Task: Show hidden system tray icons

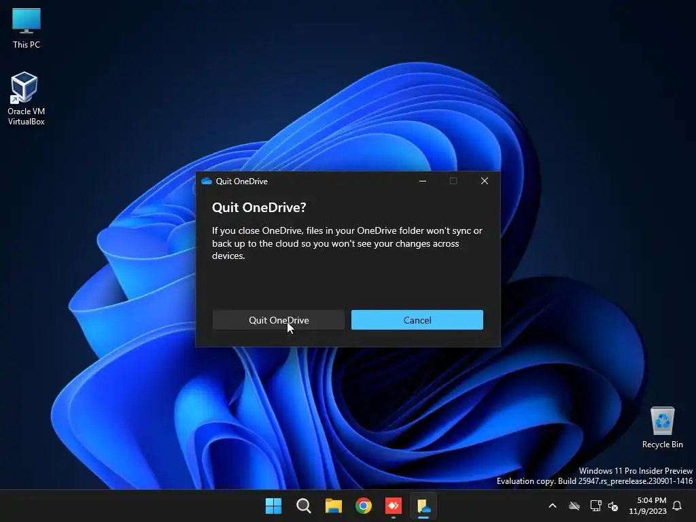Action: [553, 506]
